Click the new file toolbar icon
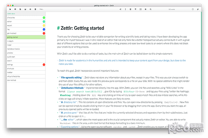 click(x=20, y=9)
